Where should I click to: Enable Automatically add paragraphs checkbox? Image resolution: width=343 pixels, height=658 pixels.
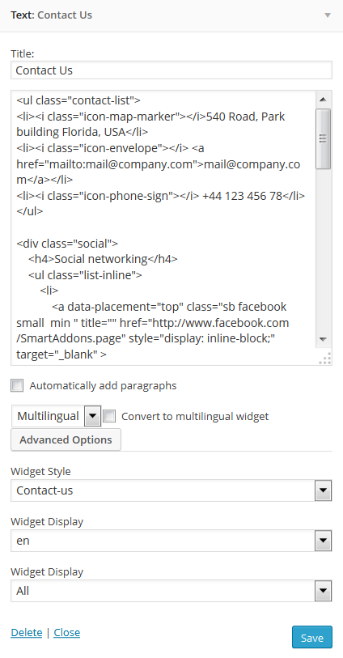[17, 385]
